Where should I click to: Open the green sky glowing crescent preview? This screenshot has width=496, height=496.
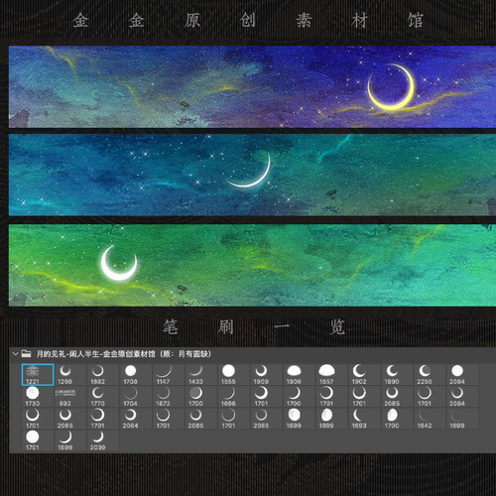[x=252, y=265]
